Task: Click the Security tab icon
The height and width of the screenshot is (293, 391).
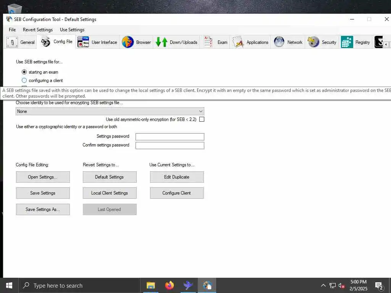Action: tap(313, 42)
